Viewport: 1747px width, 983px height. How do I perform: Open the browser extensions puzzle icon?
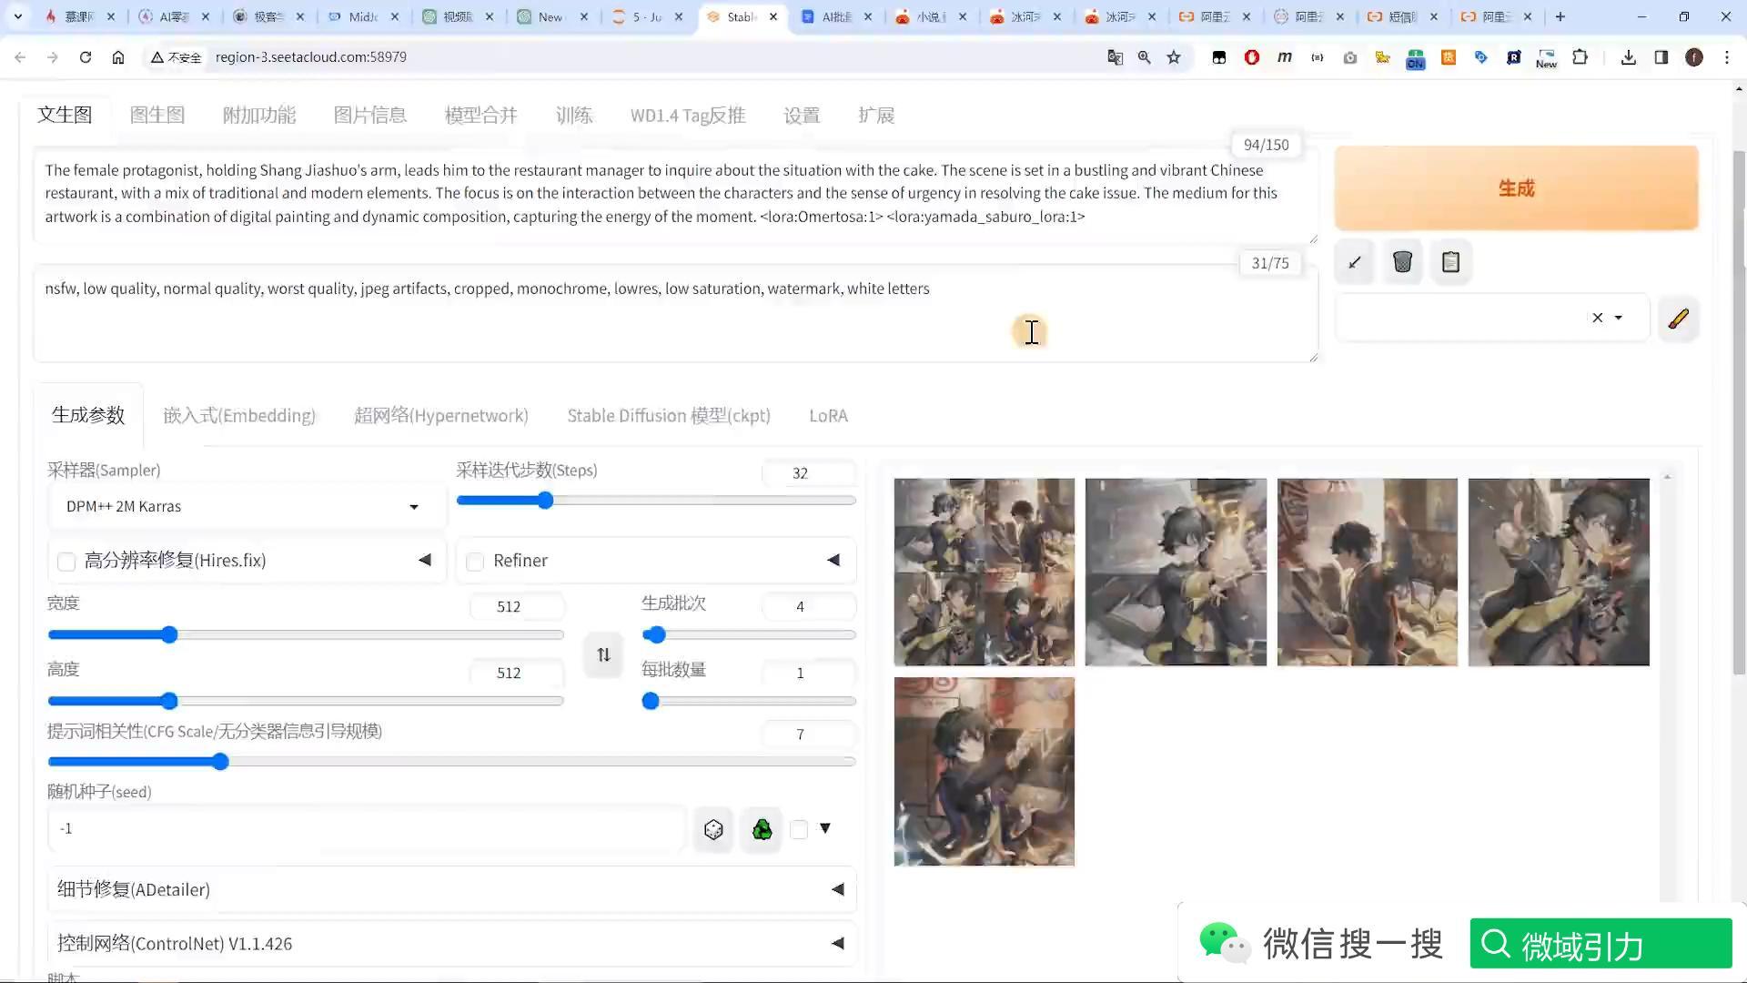[1580, 57]
